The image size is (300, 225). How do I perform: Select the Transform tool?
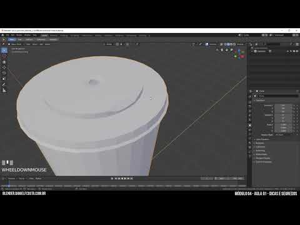[x=4, y=79]
